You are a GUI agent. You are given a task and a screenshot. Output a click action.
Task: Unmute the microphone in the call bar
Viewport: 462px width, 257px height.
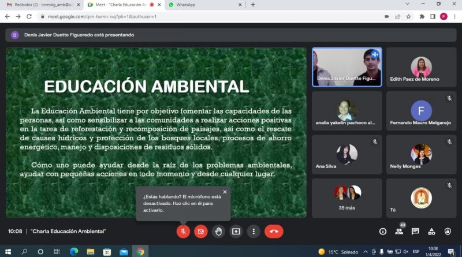click(183, 231)
